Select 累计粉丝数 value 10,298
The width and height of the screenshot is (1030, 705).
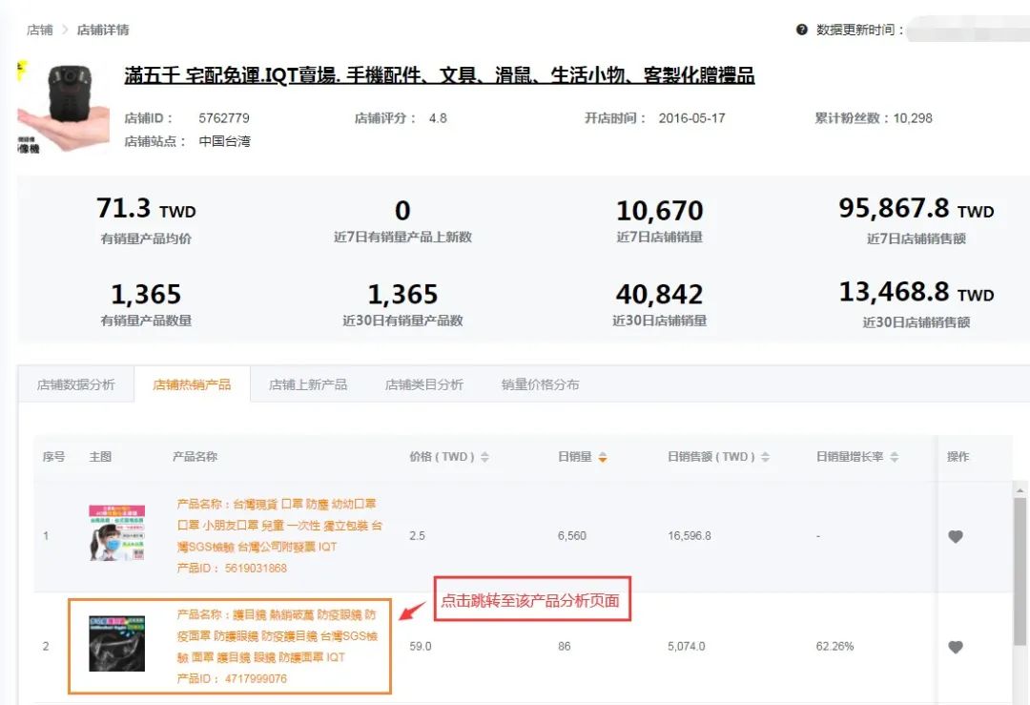[x=913, y=118]
